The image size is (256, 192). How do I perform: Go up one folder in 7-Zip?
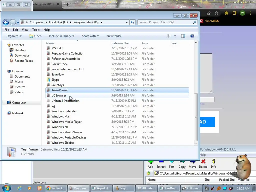coord(148,173)
